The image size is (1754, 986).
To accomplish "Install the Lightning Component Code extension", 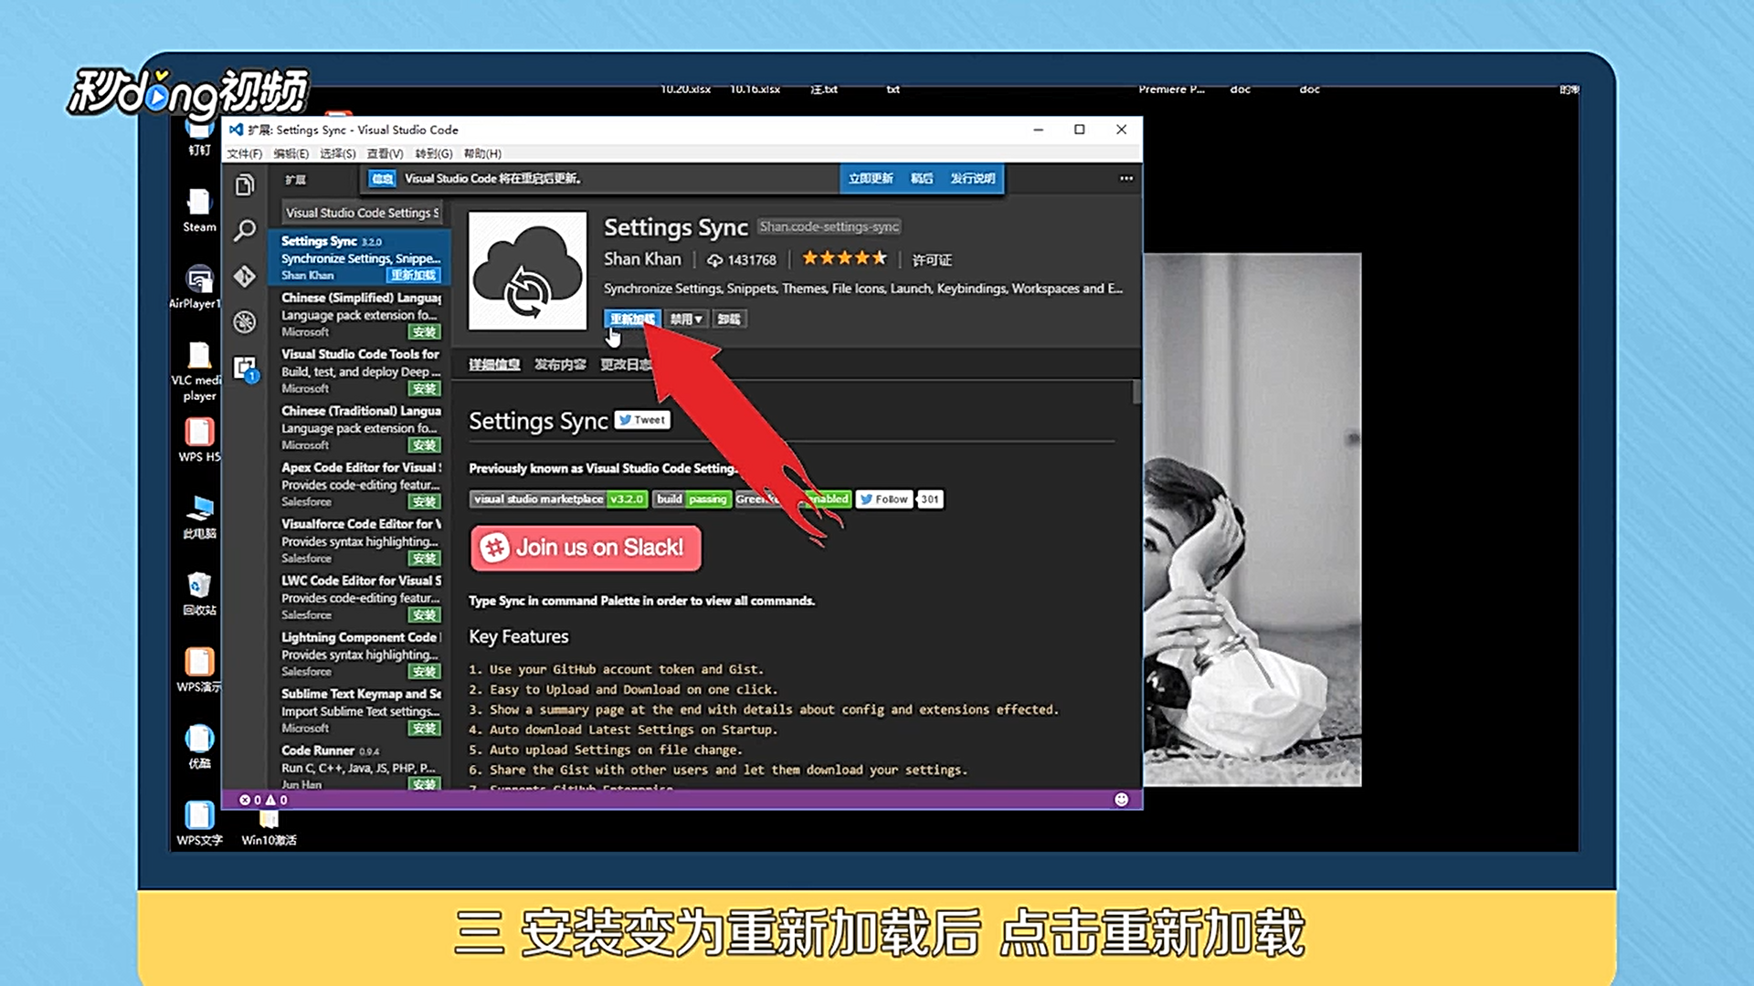I will pos(425,671).
